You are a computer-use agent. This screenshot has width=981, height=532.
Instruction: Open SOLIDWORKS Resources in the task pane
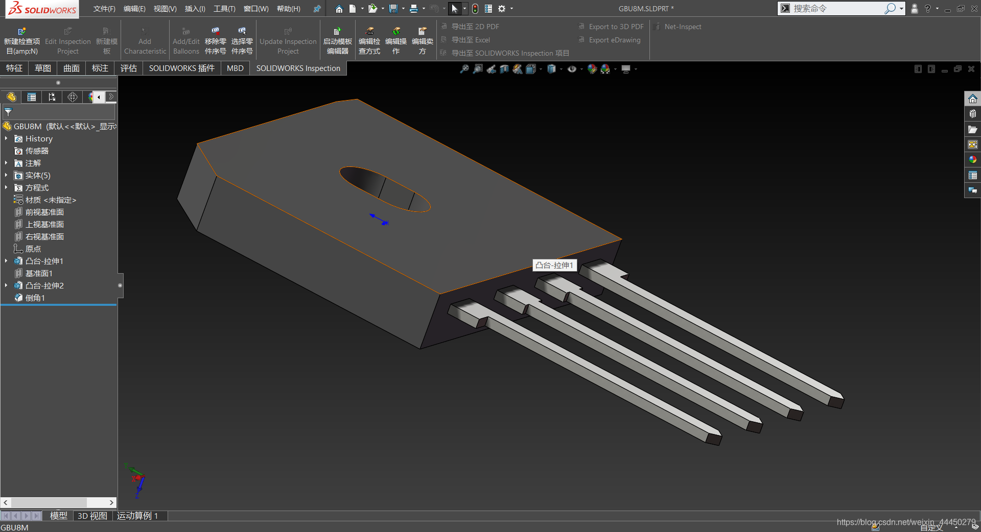click(x=973, y=99)
